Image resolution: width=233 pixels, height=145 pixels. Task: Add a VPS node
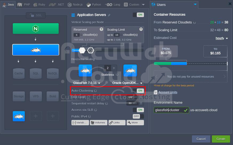(x=36, y=96)
